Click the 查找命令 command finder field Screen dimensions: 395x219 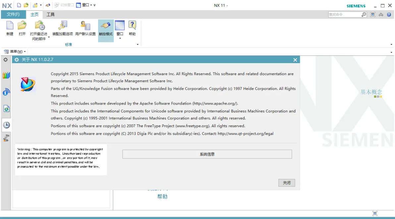pyautogui.click(x=345, y=15)
